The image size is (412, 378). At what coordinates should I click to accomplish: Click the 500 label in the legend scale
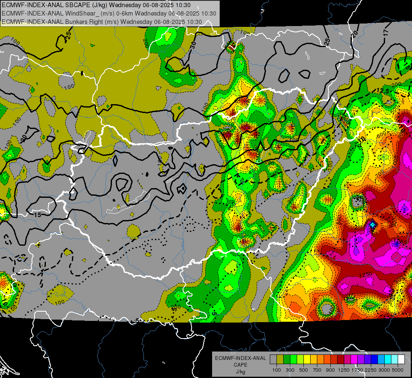coord(303,370)
